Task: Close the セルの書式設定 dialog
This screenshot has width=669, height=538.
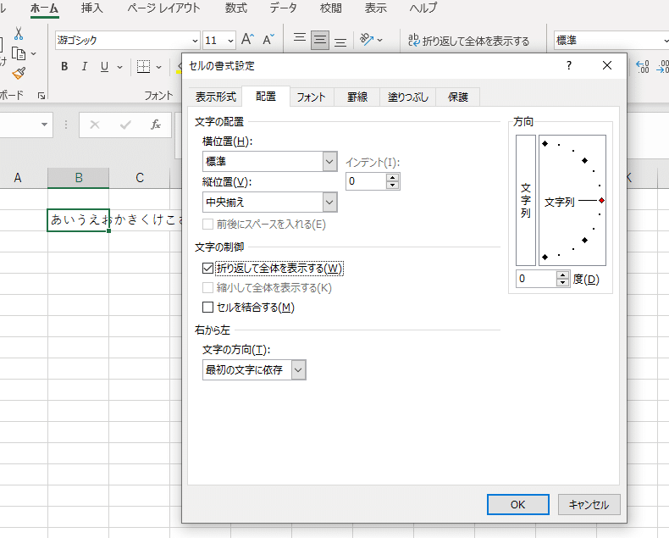Action: [x=606, y=65]
